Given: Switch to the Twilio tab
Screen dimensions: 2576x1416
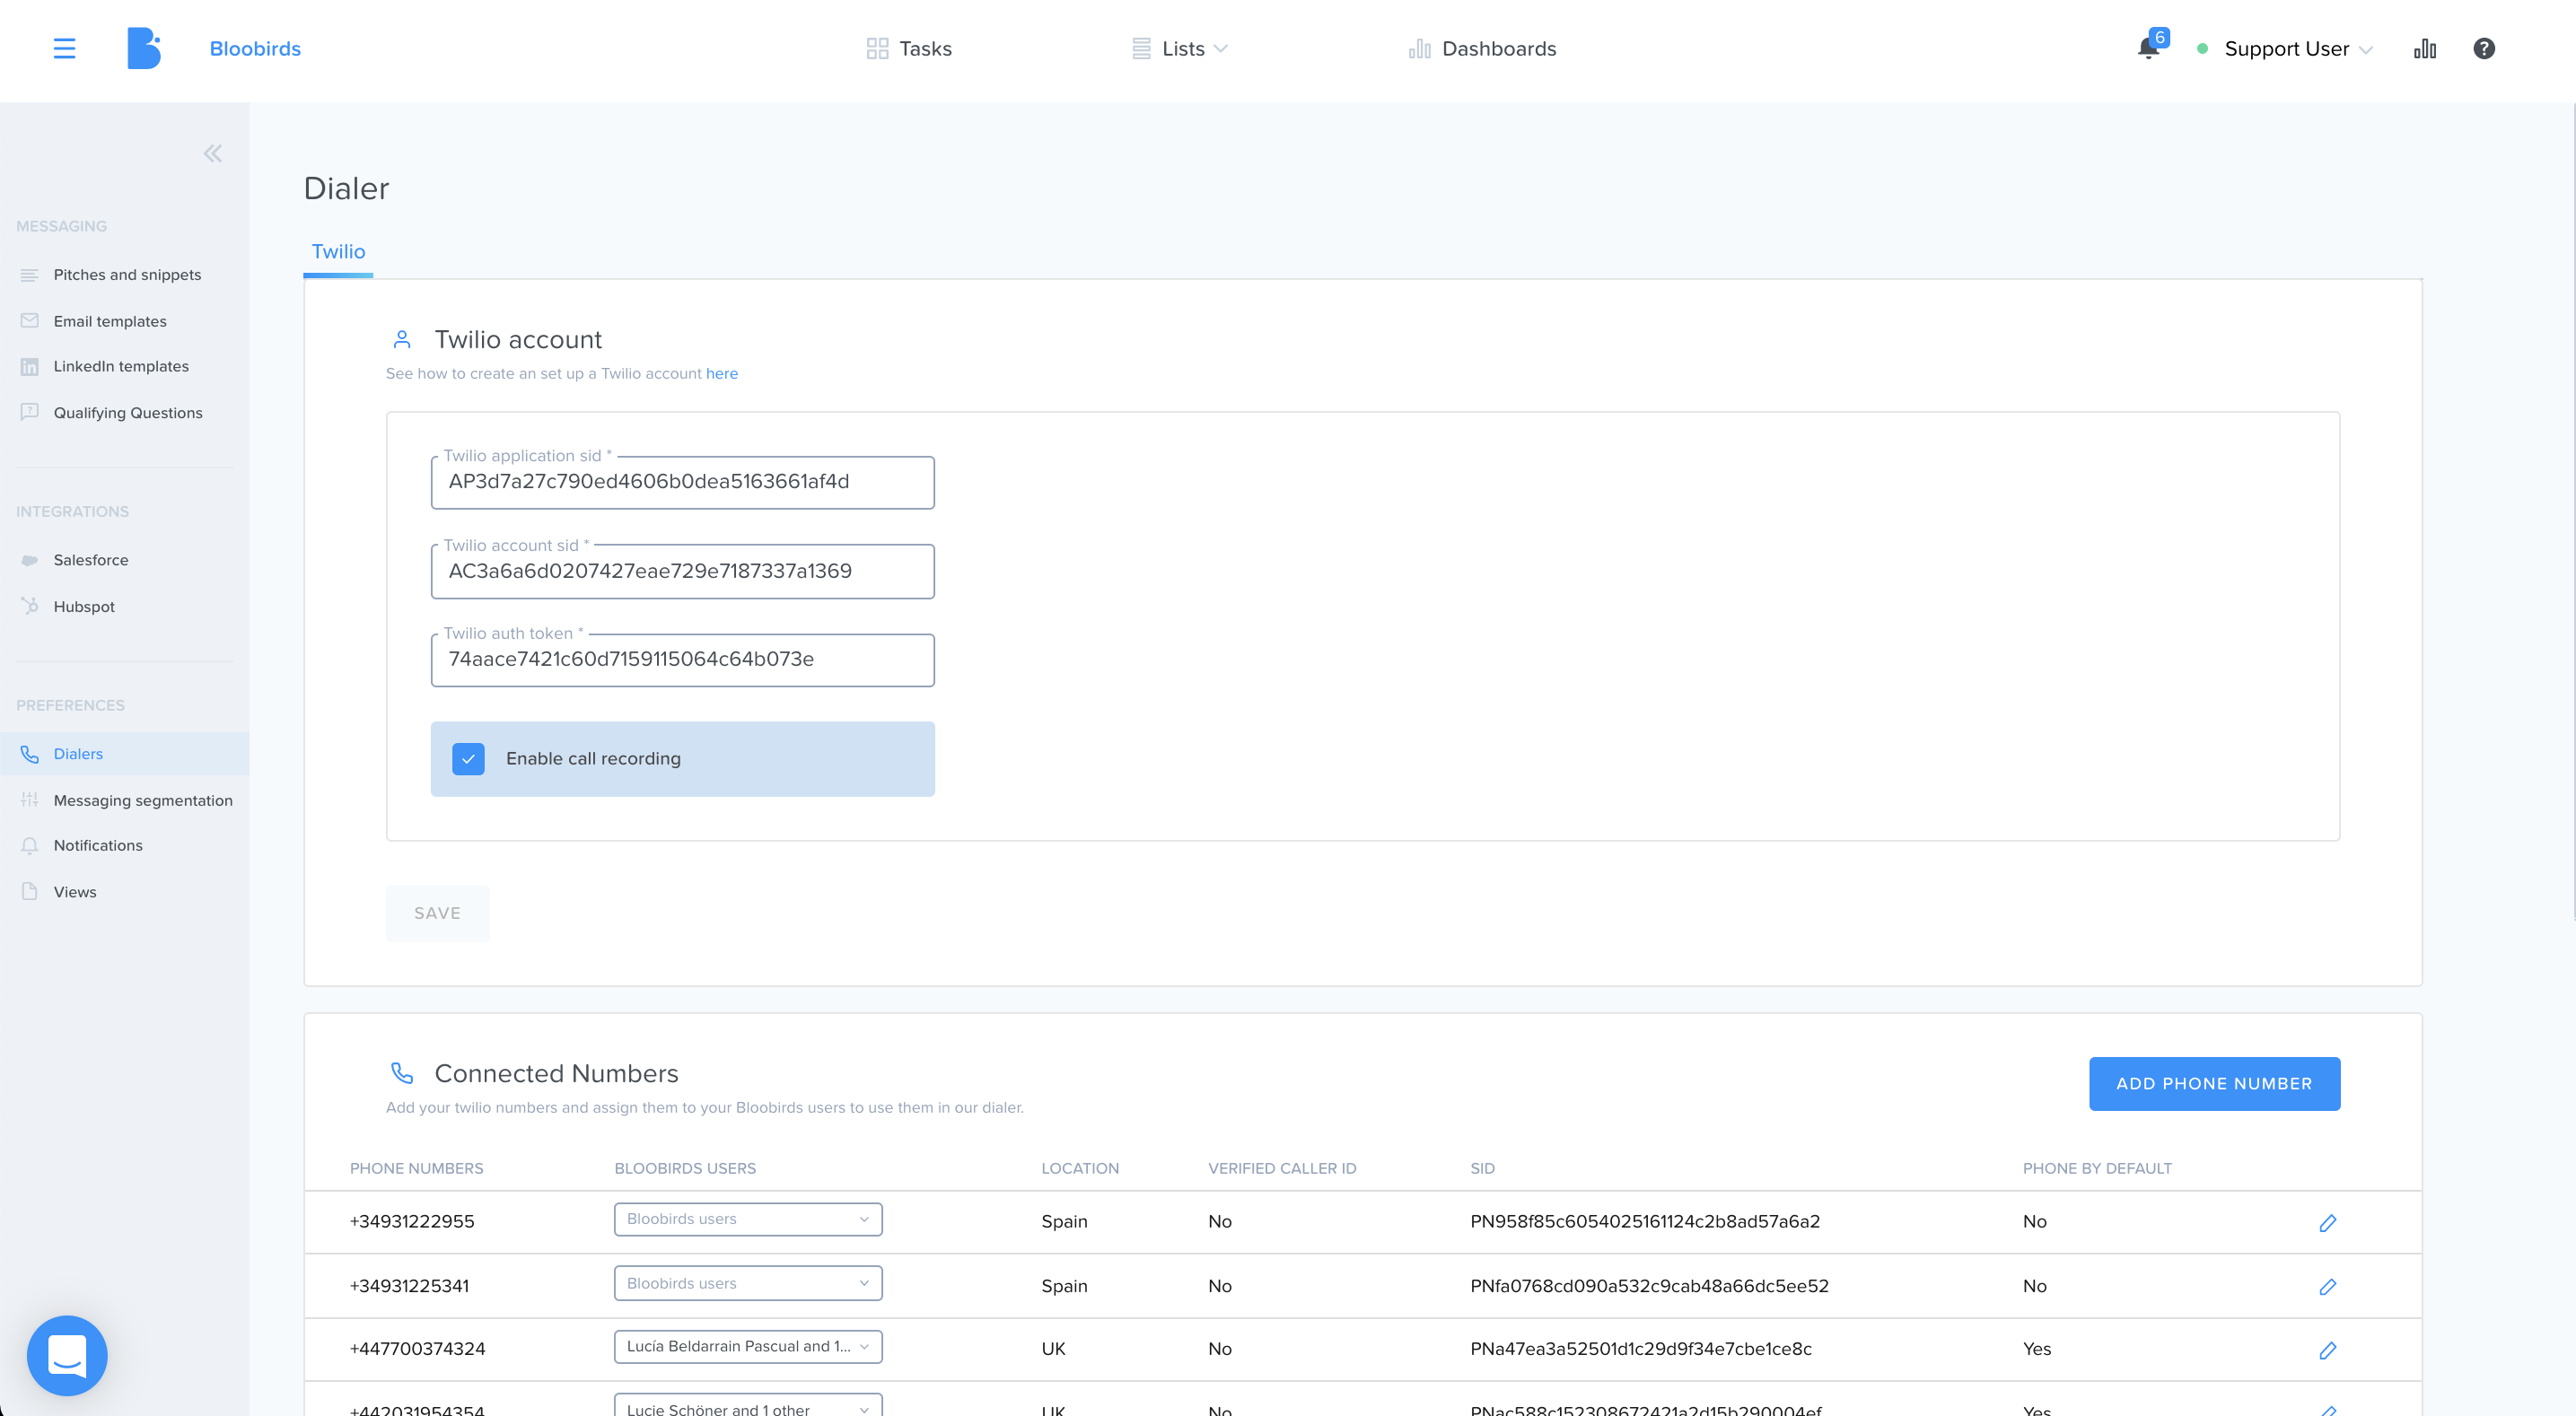Looking at the screenshot, I should 338,252.
